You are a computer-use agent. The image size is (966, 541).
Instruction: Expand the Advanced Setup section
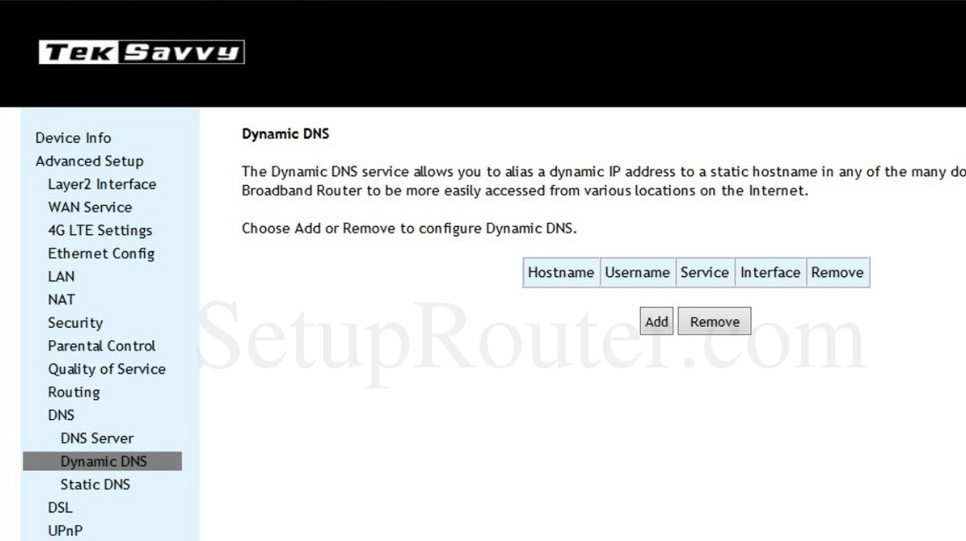[x=89, y=161]
